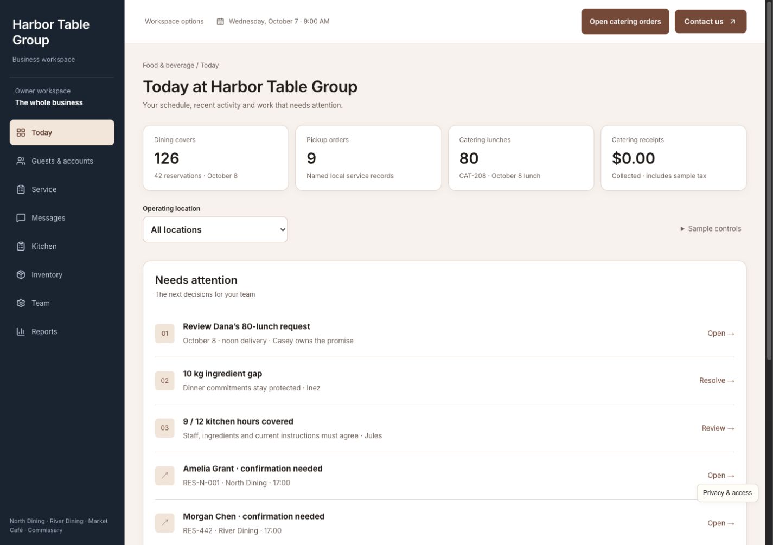The width and height of the screenshot is (773, 545).
Task: Open Morgan Chen confirmation via Open link
Action: click(x=721, y=523)
